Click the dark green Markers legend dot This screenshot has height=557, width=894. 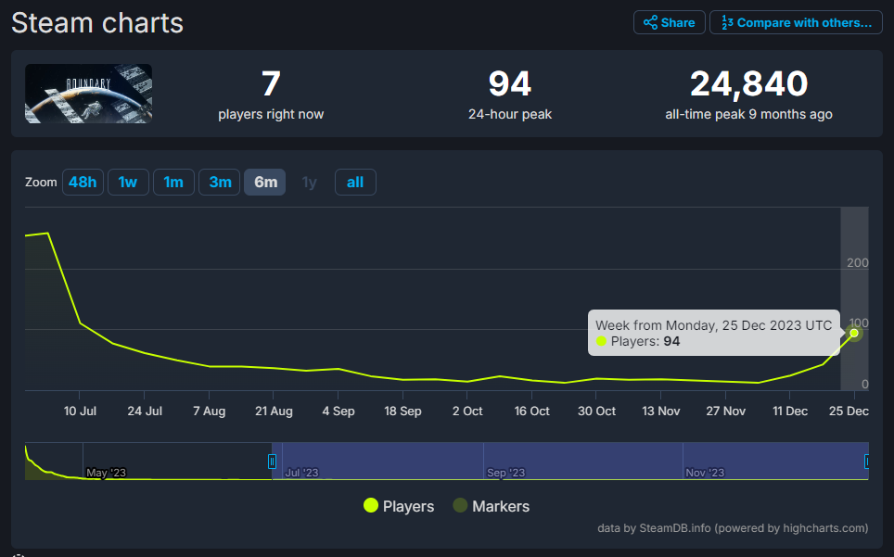point(460,505)
